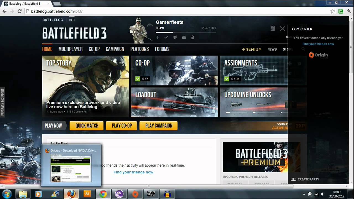Click the heartbeat stats icon under Gamerfiesta

tap(158, 37)
